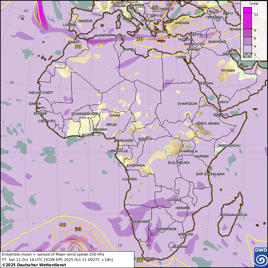268x268 pixels.
Task: Click the ©2025 Deutscher Wetterdienst copyright text
Action: (34, 265)
